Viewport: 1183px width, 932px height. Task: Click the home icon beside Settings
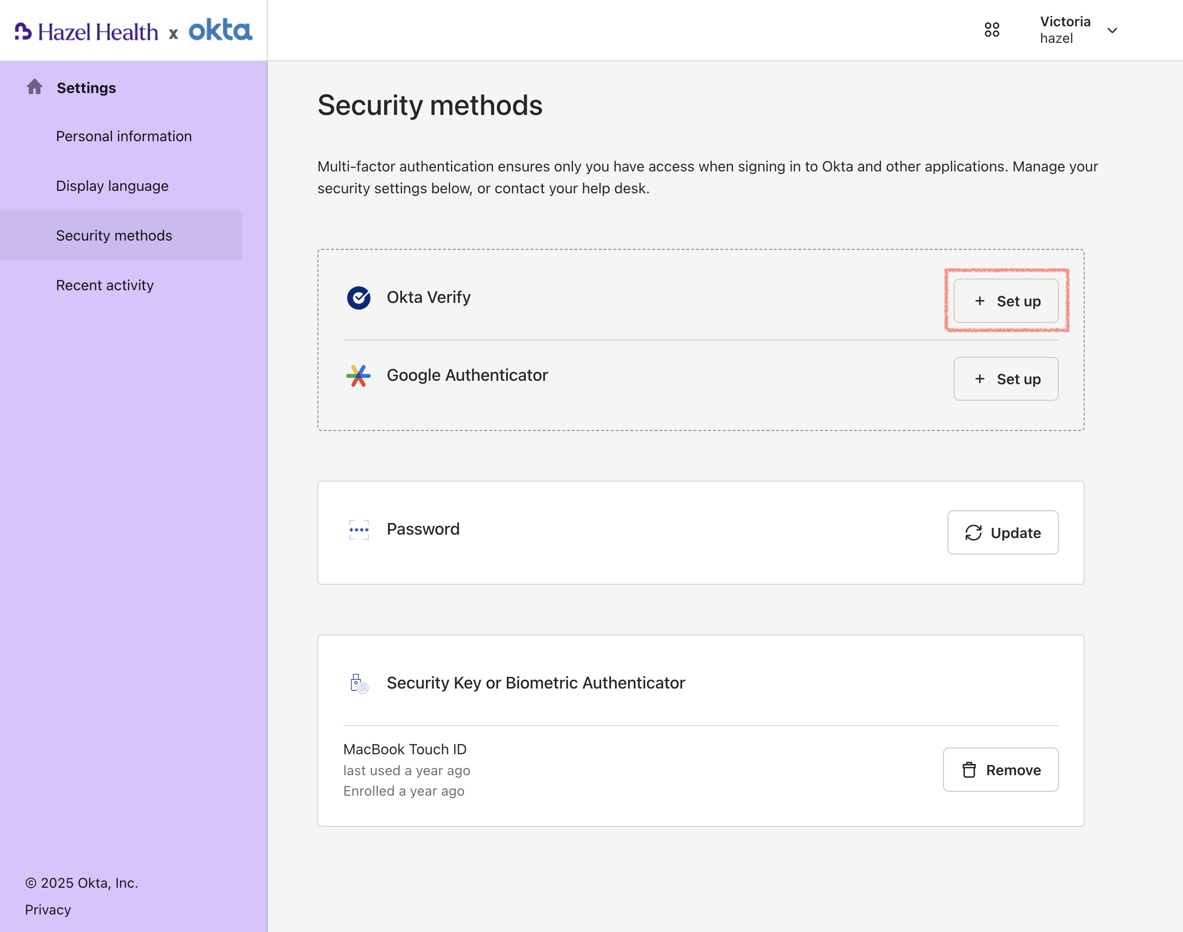coord(35,87)
